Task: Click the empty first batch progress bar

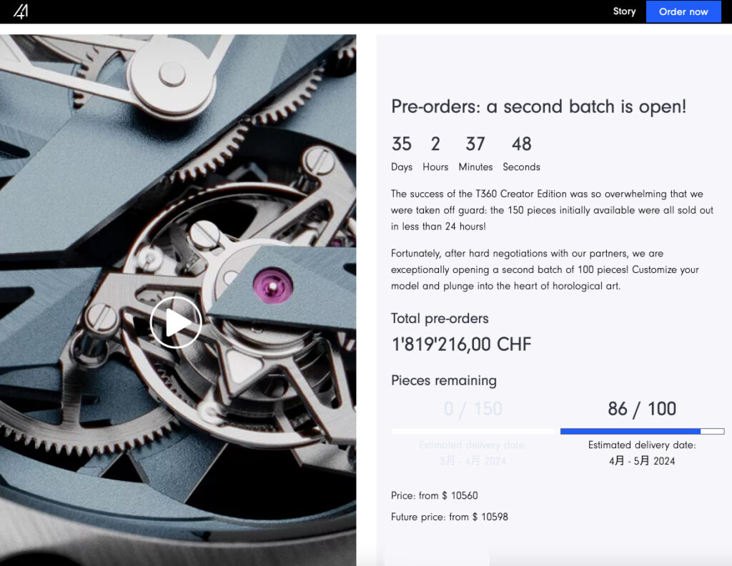Action: coord(473,431)
